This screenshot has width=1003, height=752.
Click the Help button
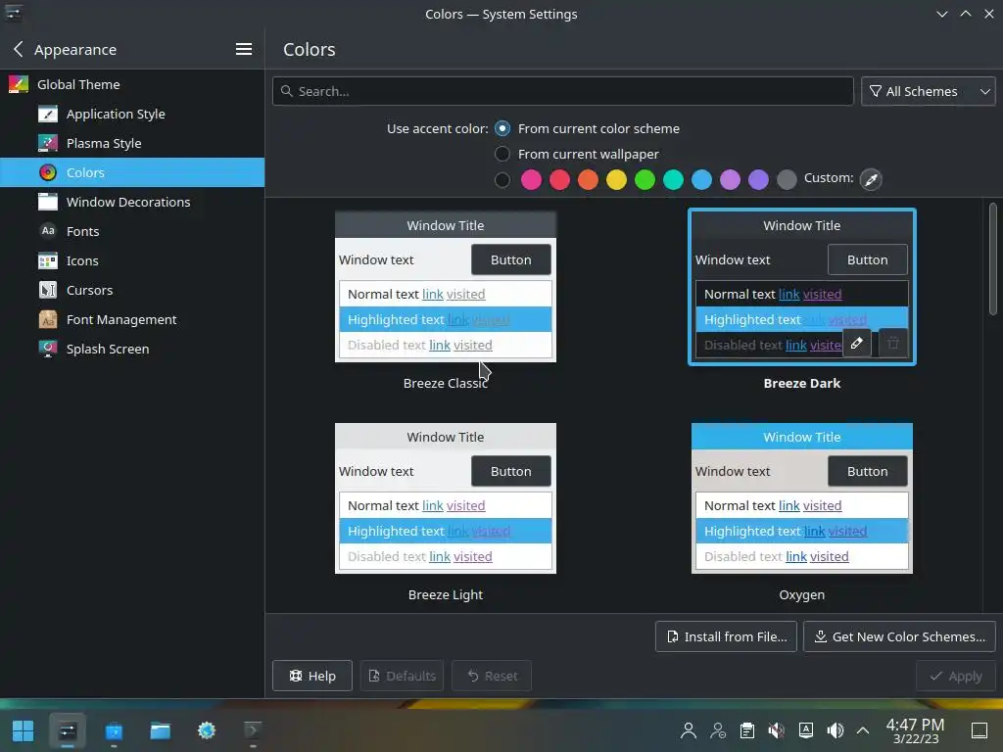tap(312, 676)
